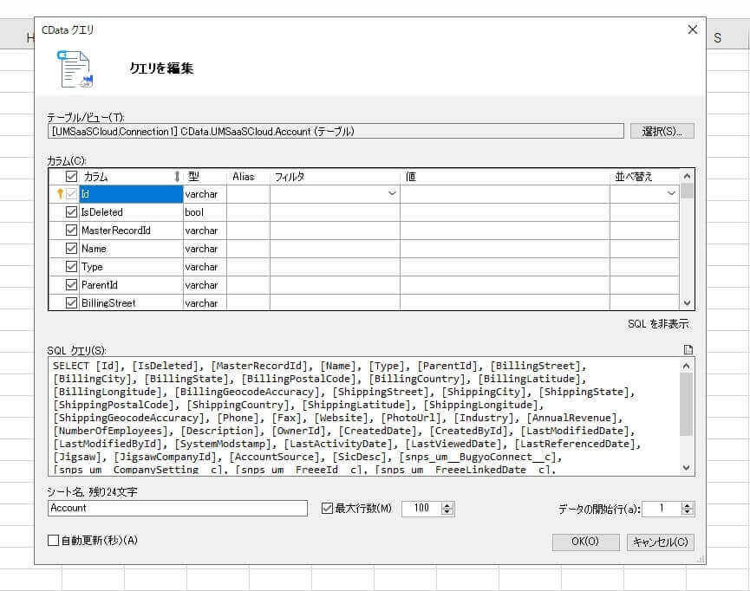
Task: Click the 選択(S)... button
Action: pyautogui.click(x=662, y=131)
